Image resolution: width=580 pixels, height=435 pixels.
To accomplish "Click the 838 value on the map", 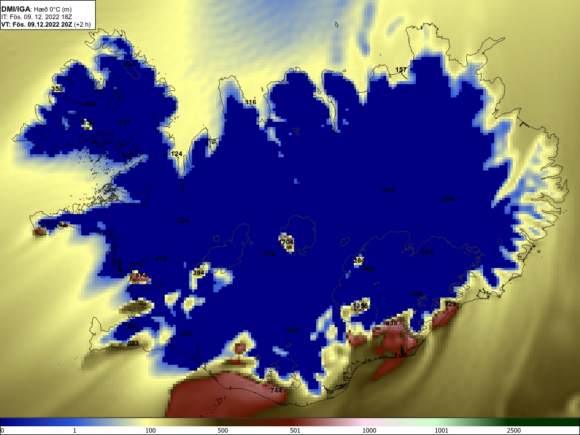I will click(x=391, y=323).
